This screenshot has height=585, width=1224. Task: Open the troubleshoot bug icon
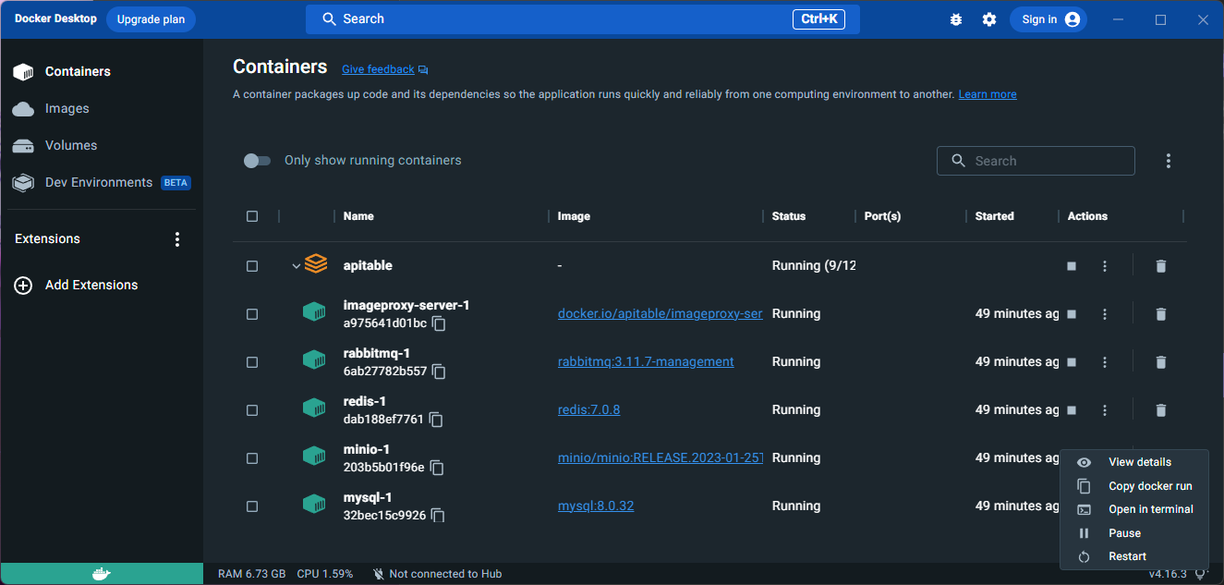coord(956,19)
